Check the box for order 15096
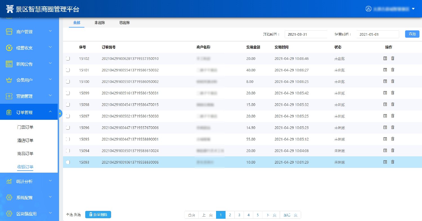 point(68,128)
